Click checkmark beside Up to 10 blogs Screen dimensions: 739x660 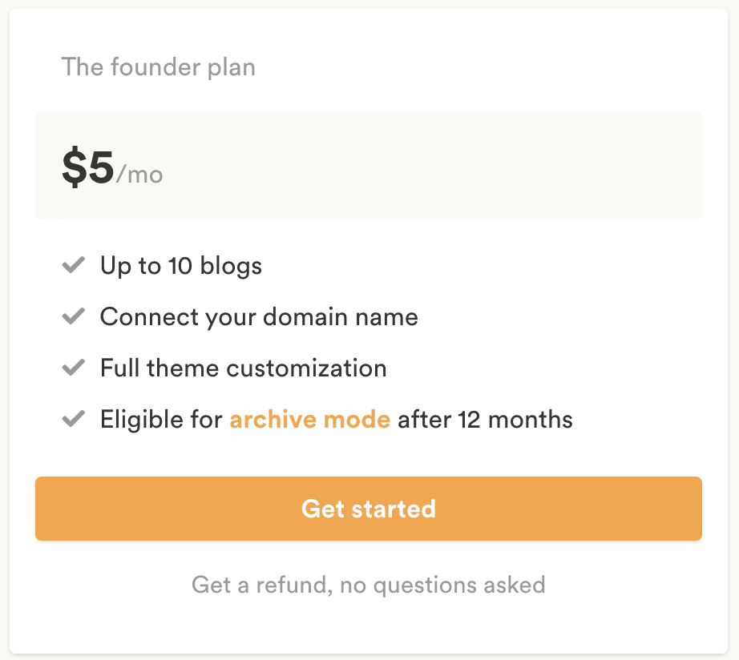point(74,265)
